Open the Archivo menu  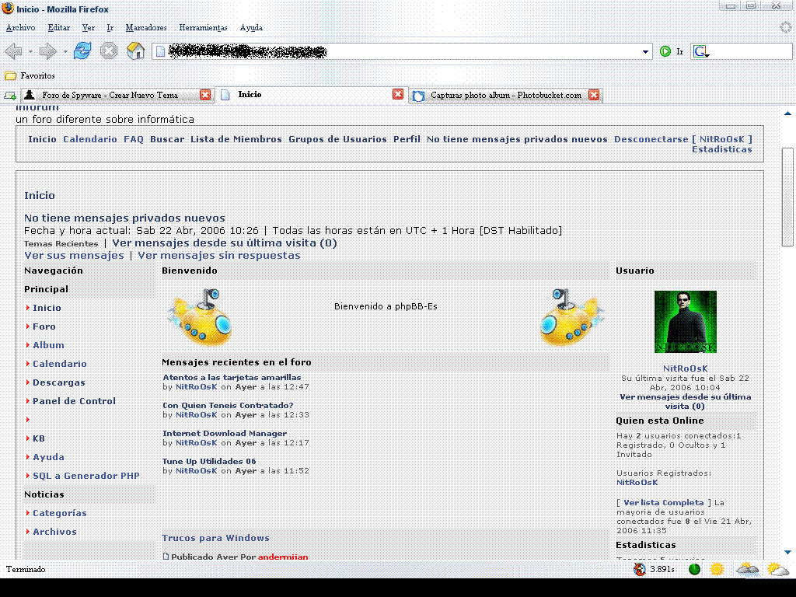click(20, 28)
